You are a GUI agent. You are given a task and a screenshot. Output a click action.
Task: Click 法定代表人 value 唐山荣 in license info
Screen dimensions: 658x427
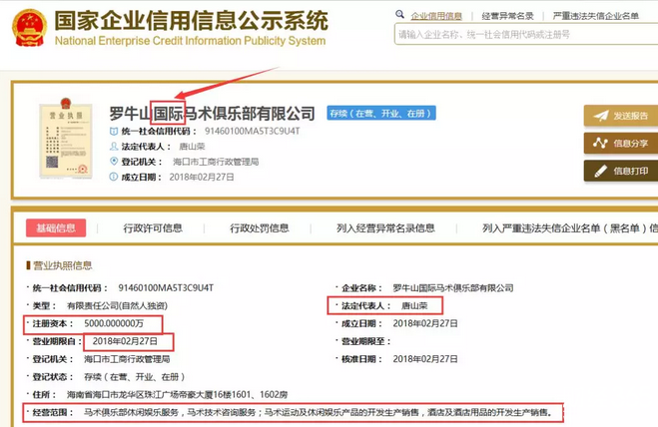pos(414,305)
